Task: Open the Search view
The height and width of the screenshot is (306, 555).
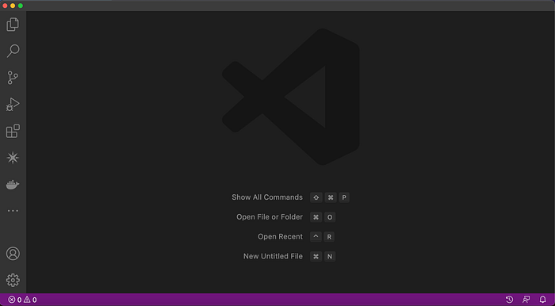Action: pyautogui.click(x=13, y=51)
